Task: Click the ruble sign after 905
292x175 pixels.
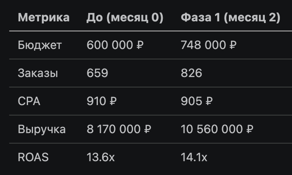Action: 210,101
